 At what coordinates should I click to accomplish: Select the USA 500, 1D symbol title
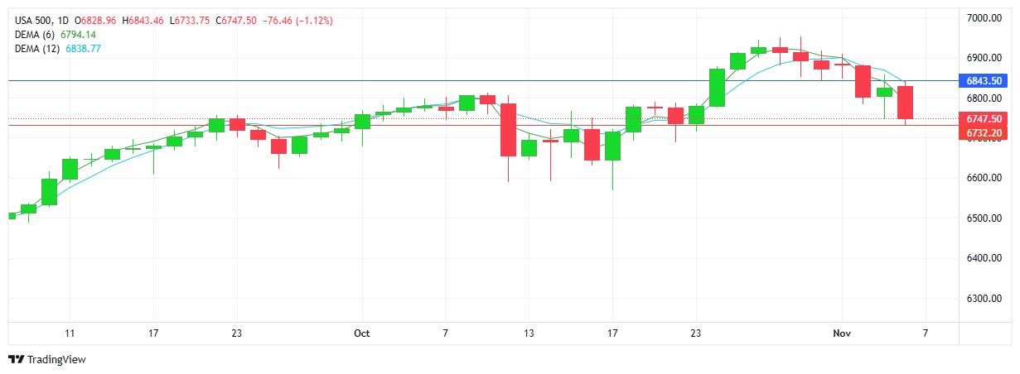point(41,20)
